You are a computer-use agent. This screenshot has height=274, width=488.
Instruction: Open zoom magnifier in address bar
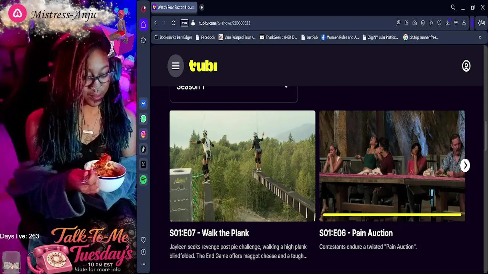click(x=398, y=23)
